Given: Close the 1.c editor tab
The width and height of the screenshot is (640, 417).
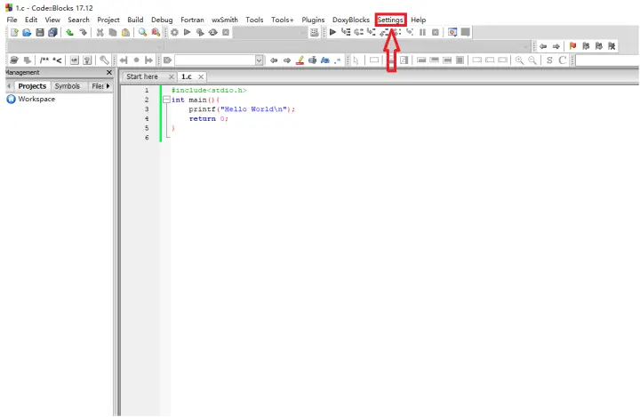Looking at the screenshot, I should [x=201, y=76].
